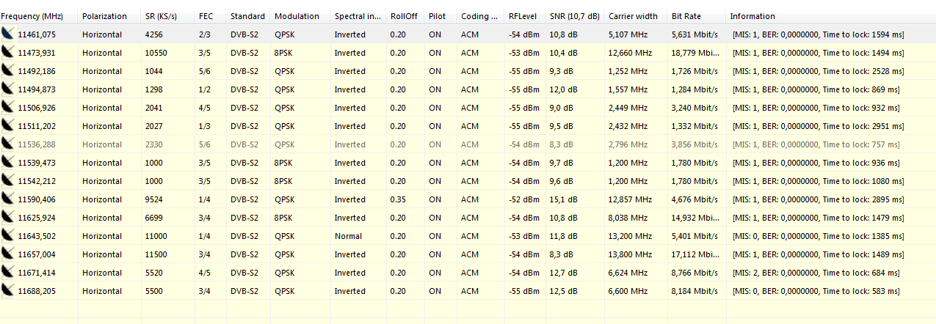Click carrier width 13,200 MHz
Screen dimensions: 936x324
click(630, 236)
